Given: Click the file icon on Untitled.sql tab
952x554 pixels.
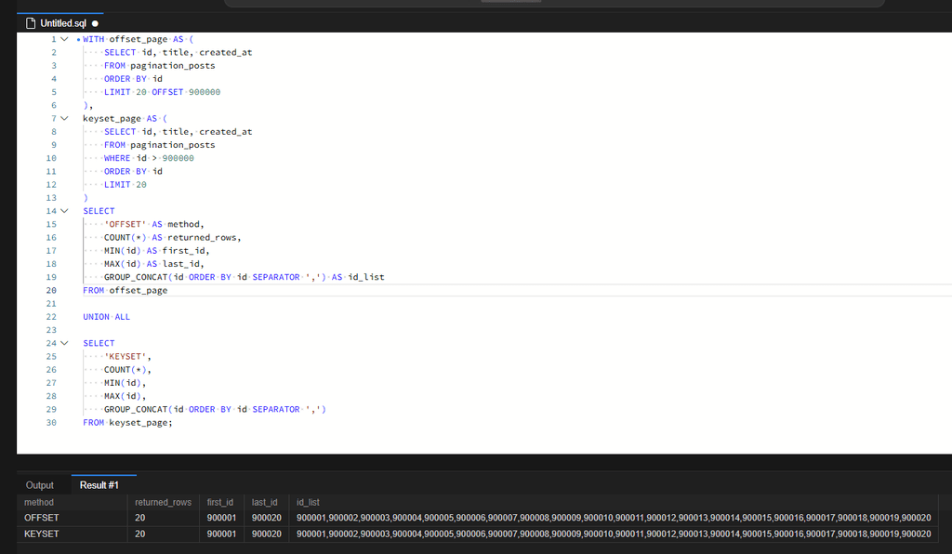Looking at the screenshot, I should coord(31,23).
